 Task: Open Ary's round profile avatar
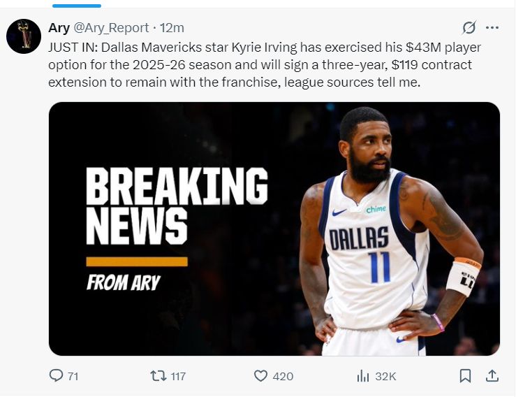(24, 36)
